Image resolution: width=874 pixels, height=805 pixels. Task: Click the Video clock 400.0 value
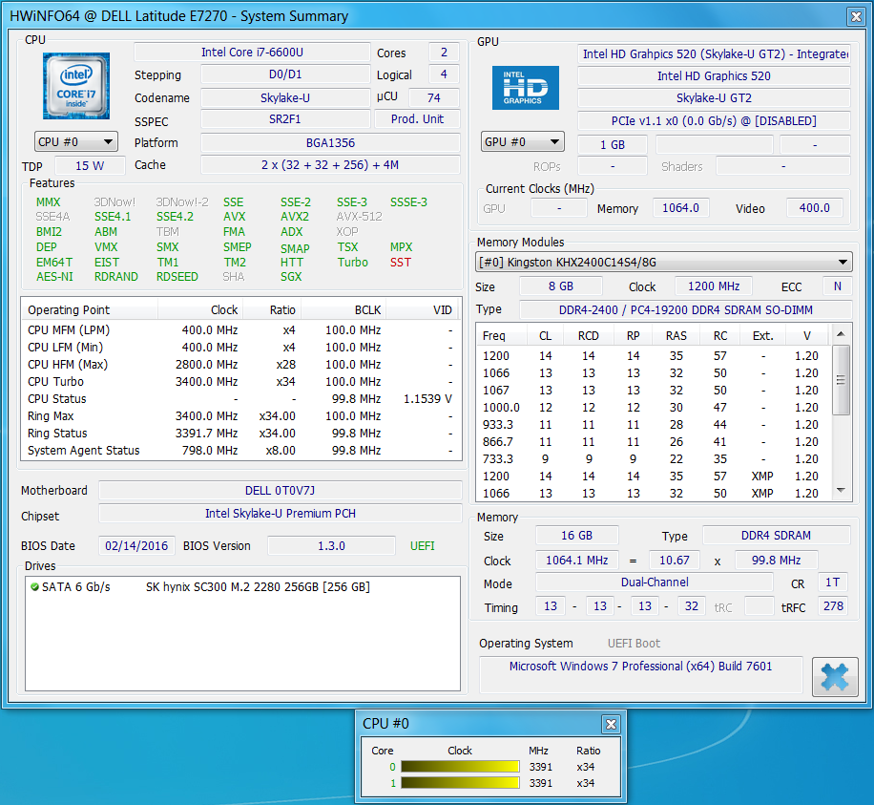pyautogui.click(x=814, y=208)
